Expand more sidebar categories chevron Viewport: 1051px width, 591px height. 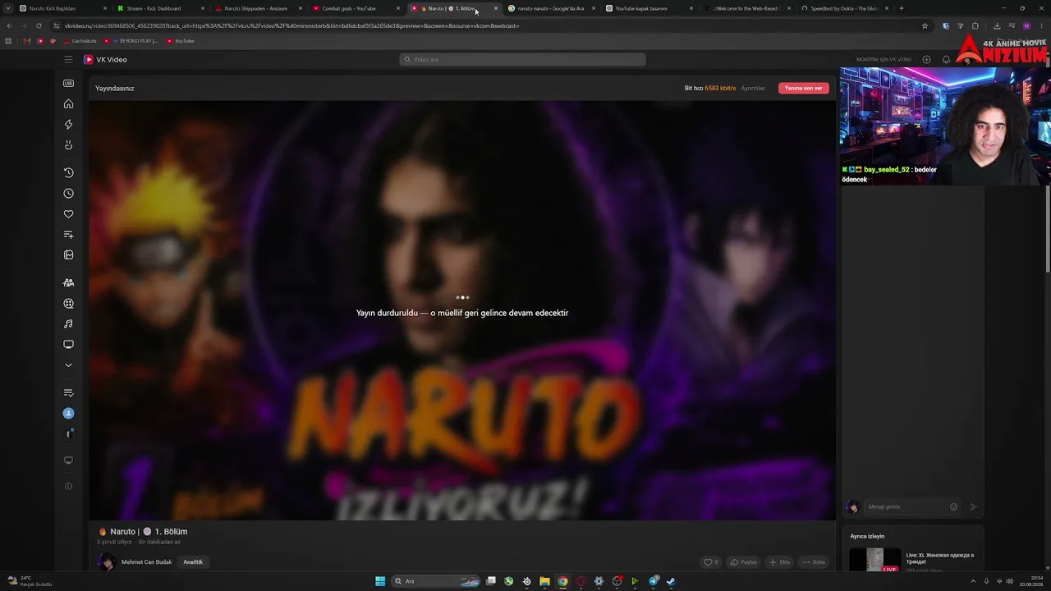[69, 365]
